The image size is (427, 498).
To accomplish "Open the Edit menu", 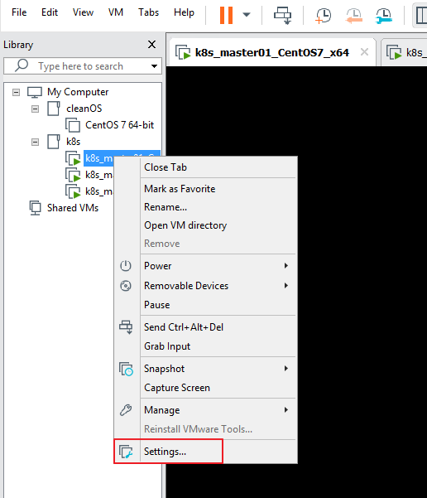I will pos(50,12).
